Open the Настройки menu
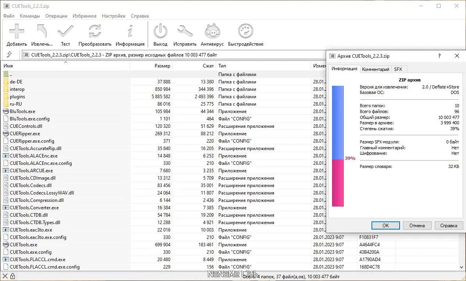 114,16
